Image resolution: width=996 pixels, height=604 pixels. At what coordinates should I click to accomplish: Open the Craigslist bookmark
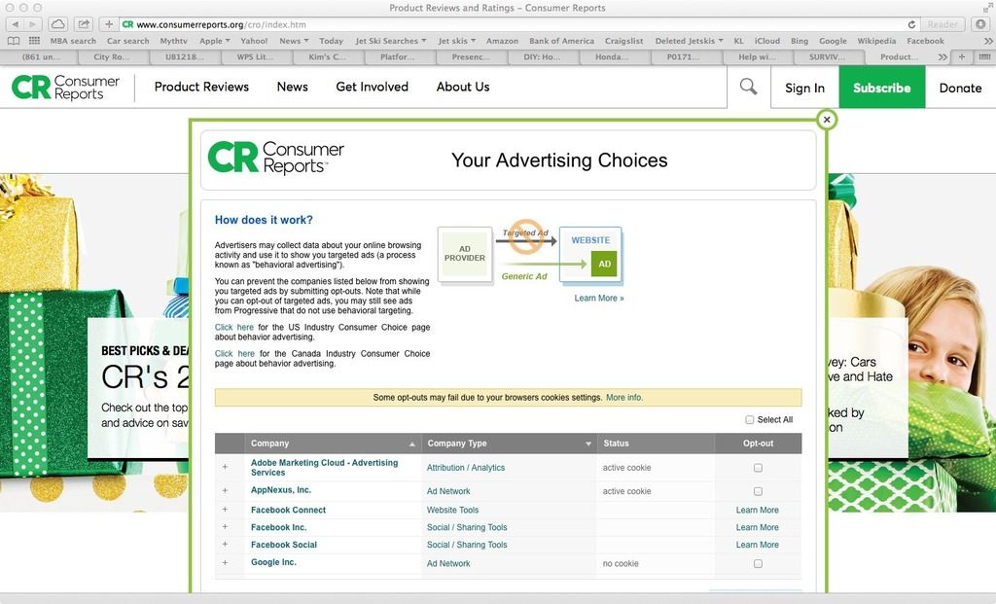coord(623,41)
